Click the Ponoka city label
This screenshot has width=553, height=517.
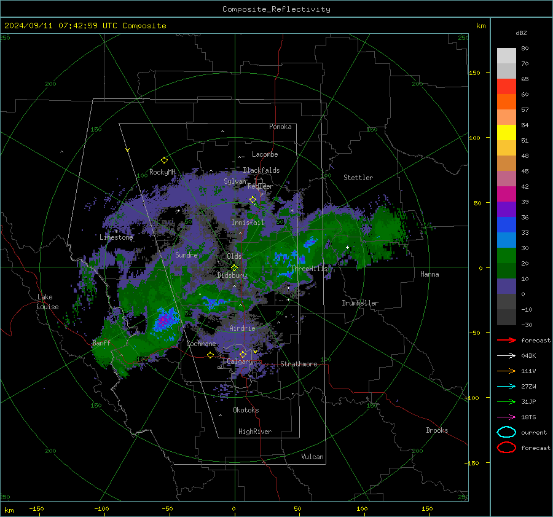[280, 127]
